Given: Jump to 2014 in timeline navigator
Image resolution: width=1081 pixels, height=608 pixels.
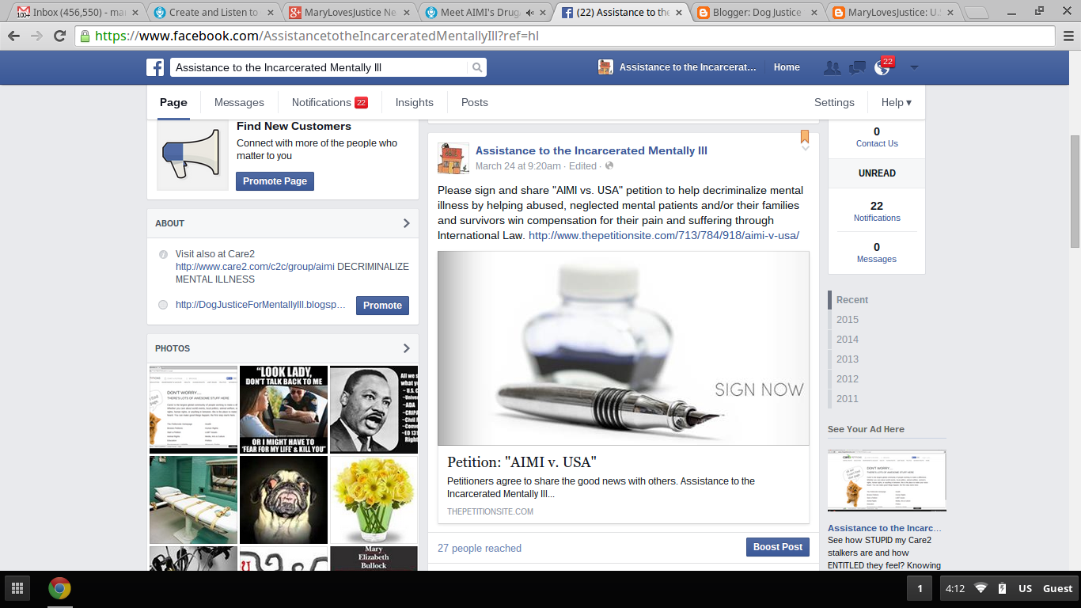Looking at the screenshot, I should click(x=848, y=340).
